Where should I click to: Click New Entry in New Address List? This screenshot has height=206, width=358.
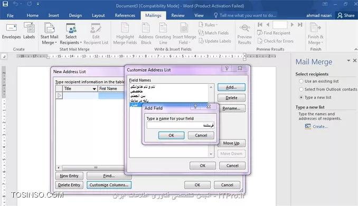coord(69,176)
